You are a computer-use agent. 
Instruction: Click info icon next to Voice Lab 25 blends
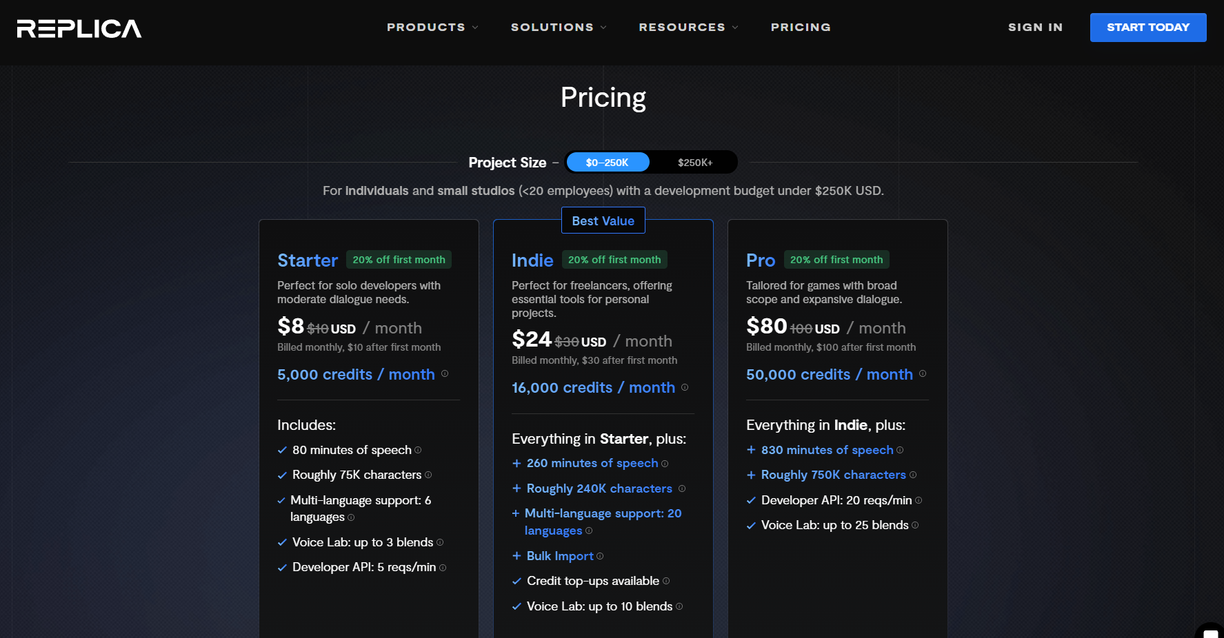[x=915, y=526]
